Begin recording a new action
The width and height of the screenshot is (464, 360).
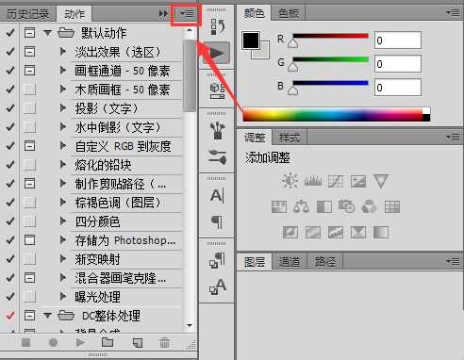click(x=53, y=342)
